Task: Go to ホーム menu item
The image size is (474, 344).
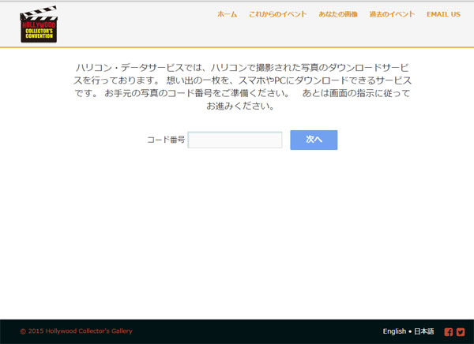Action: tap(227, 14)
